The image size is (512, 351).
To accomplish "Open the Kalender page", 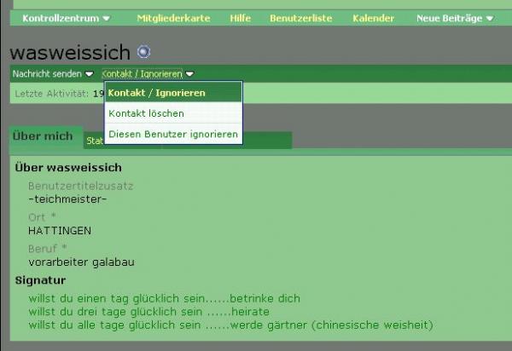I will [x=373, y=18].
